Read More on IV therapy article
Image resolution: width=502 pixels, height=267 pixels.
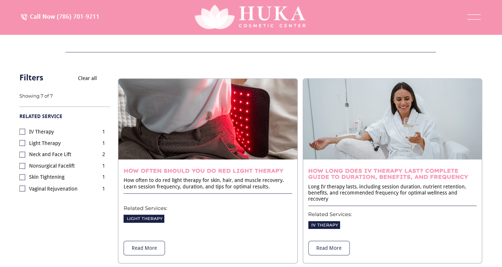329,248
